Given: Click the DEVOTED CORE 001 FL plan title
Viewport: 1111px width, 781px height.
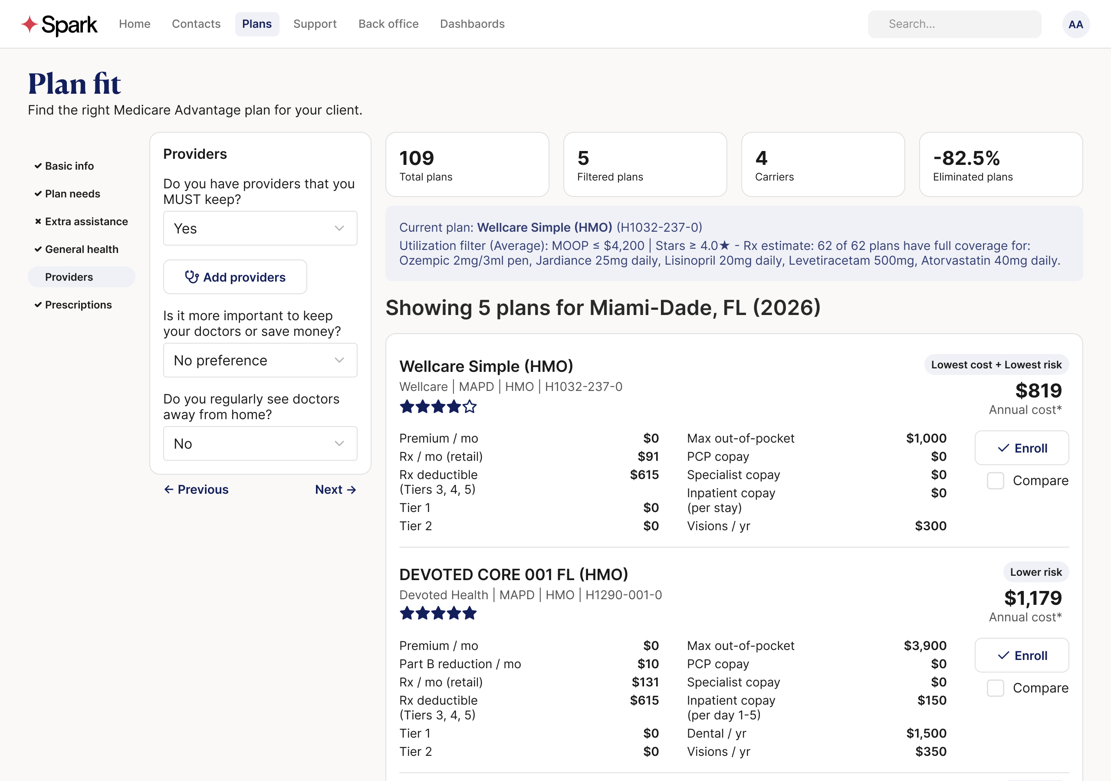Looking at the screenshot, I should point(513,574).
